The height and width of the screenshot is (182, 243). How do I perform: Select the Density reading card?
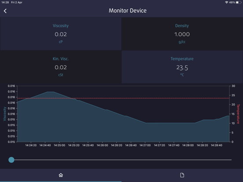[x=182, y=34]
